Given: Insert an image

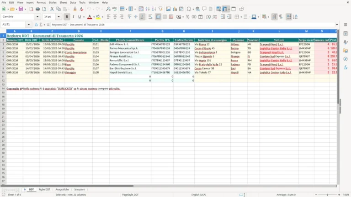Looking at the screenshot, I should click(x=168, y=9).
